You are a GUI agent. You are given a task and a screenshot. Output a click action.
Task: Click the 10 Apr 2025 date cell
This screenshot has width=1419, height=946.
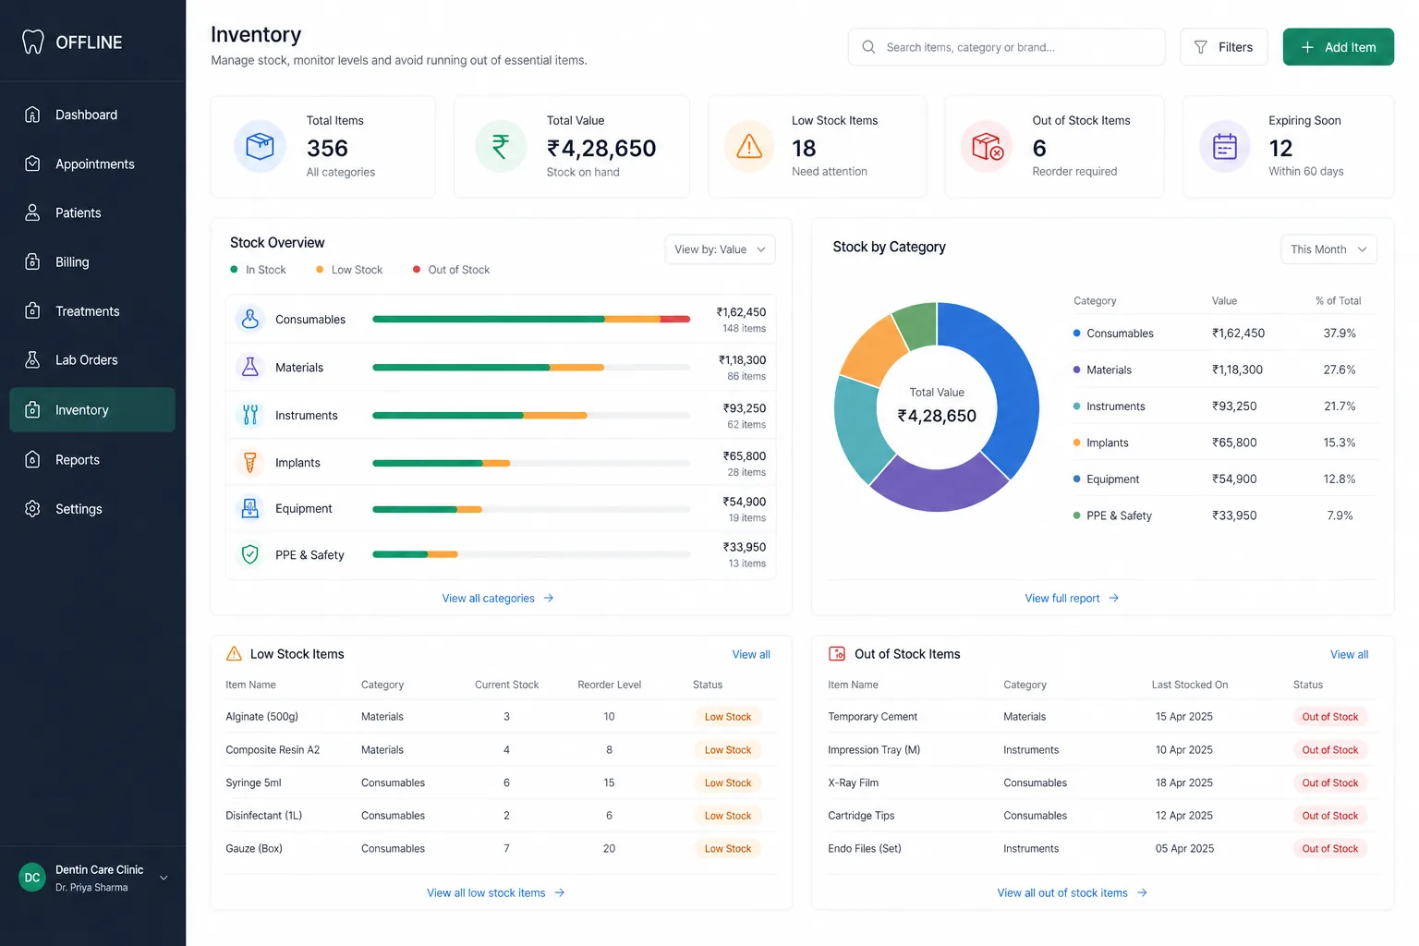pos(1184,750)
